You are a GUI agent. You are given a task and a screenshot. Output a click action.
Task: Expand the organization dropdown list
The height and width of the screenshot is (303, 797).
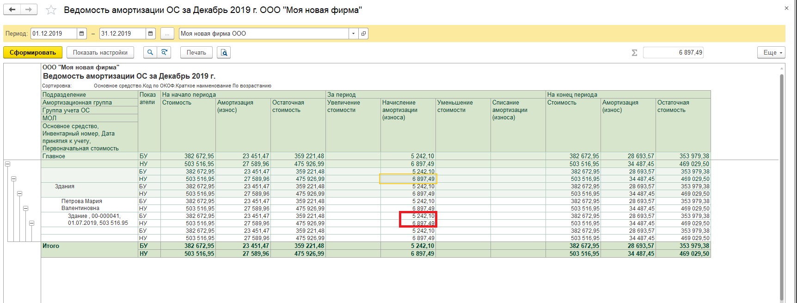coord(353,34)
